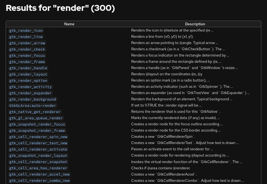
Task: Select the gtk_render_check entry
Action: 27,49
